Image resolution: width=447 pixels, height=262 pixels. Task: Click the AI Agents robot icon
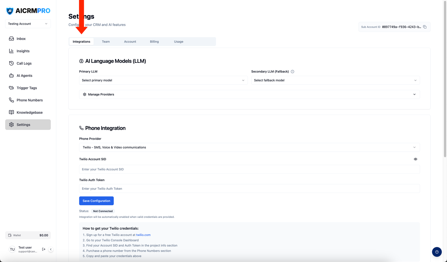(x=11, y=75)
